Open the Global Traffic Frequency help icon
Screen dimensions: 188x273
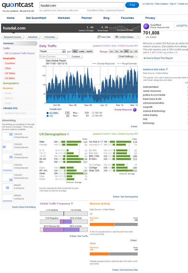[x=72, y=204]
